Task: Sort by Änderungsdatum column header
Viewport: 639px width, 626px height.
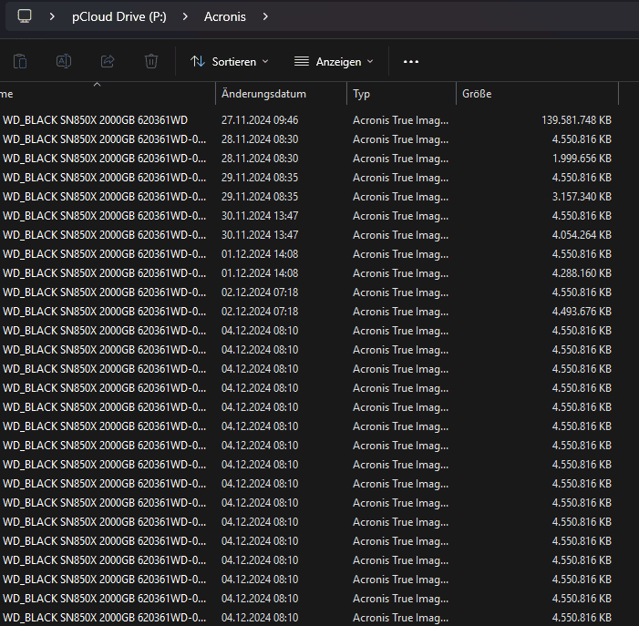Action: 281,94
